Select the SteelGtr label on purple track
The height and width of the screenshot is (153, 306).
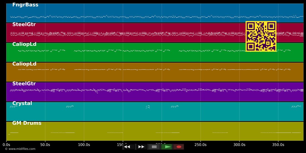click(24, 84)
